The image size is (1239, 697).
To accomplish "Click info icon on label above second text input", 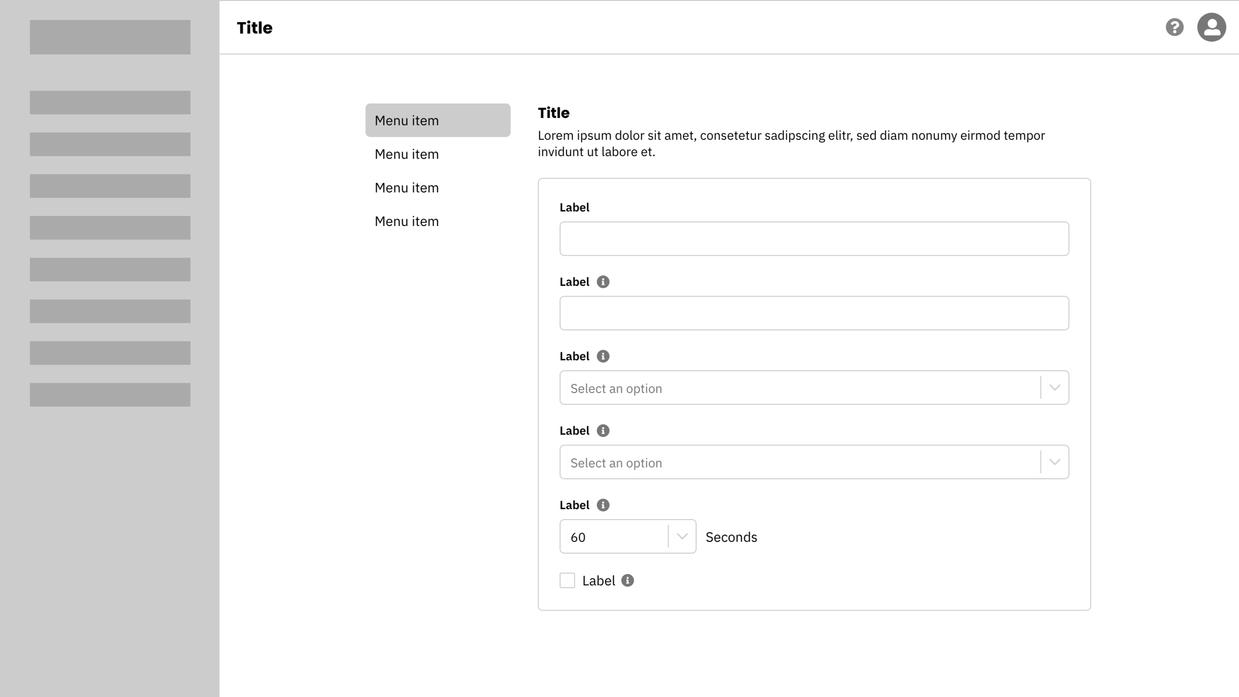I will 603,282.
